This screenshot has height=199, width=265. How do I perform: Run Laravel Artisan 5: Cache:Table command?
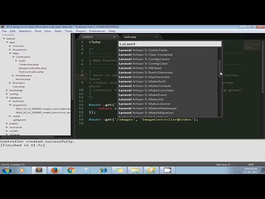[167, 50]
